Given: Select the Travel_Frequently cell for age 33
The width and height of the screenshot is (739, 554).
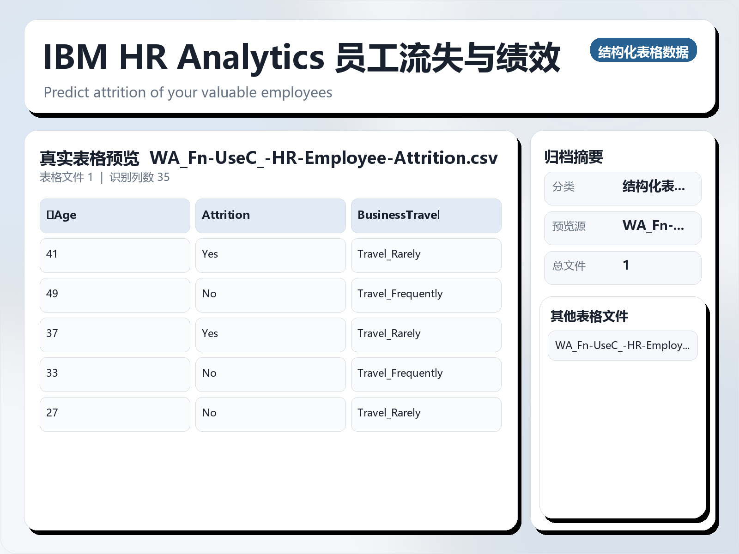Looking at the screenshot, I should point(426,374).
